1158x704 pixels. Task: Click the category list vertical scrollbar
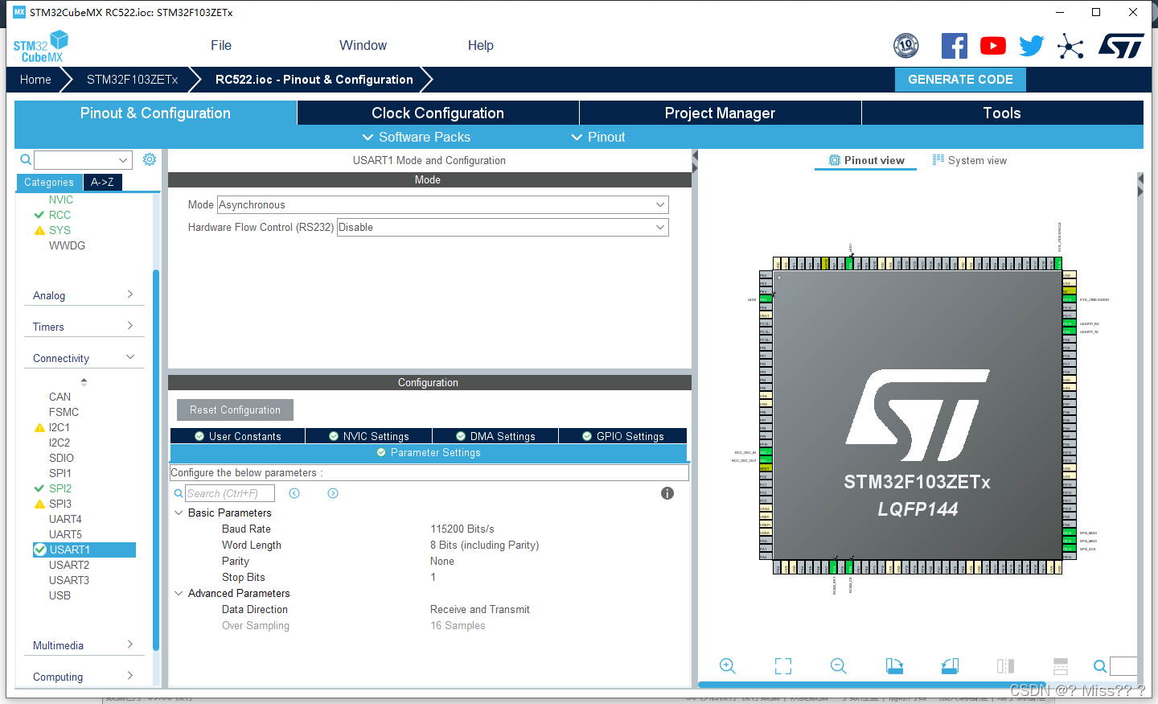[x=156, y=459]
